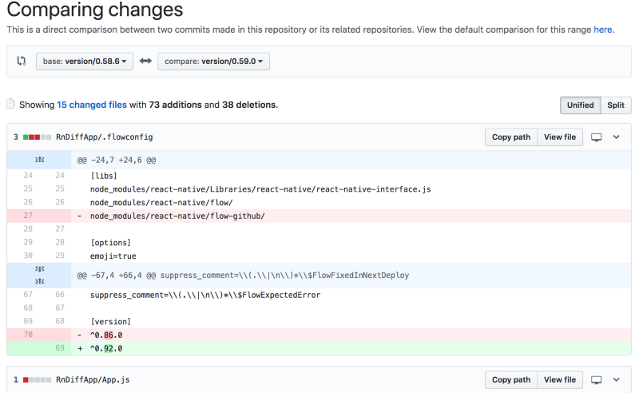The image size is (639, 393).
Task: Switch to Split diff view
Action: [615, 105]
